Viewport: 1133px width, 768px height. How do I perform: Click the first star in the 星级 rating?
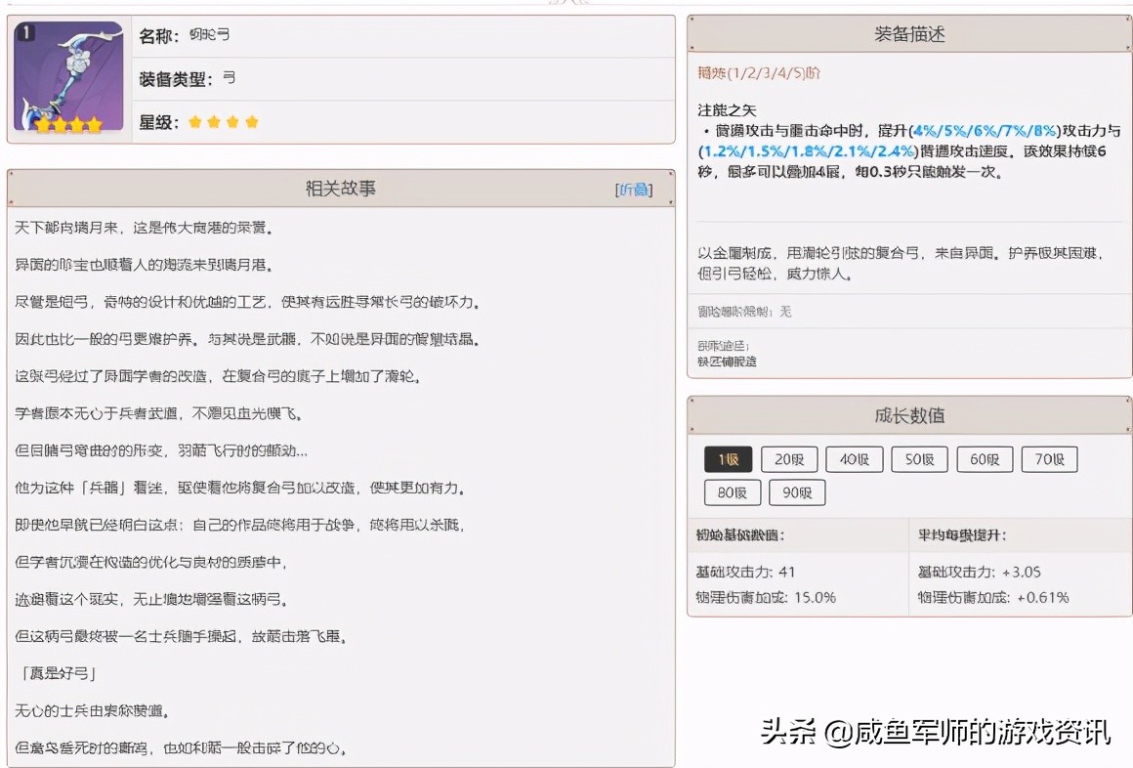195,123
